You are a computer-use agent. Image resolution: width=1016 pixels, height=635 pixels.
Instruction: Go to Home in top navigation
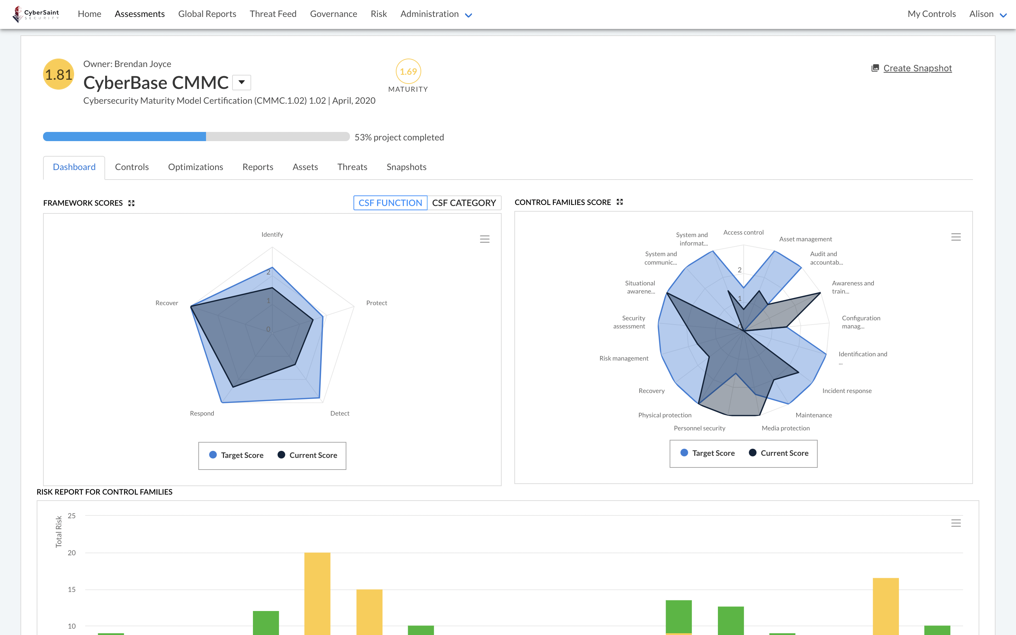[x=89, y=14]
